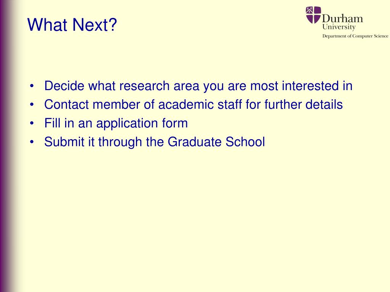Click the 'What Next?' slide title
The width and height of the screenshot is (390, 292).
tap(72, 25)
